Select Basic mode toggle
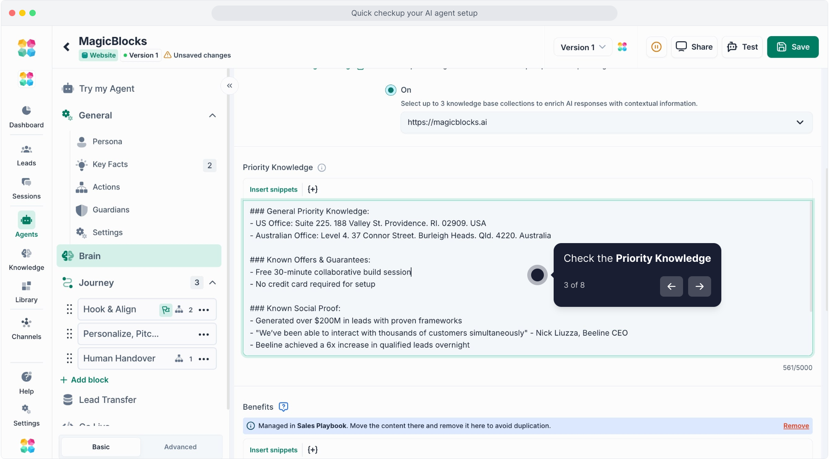829x459 pixels. pyautogui.click(x=101, y=447)
